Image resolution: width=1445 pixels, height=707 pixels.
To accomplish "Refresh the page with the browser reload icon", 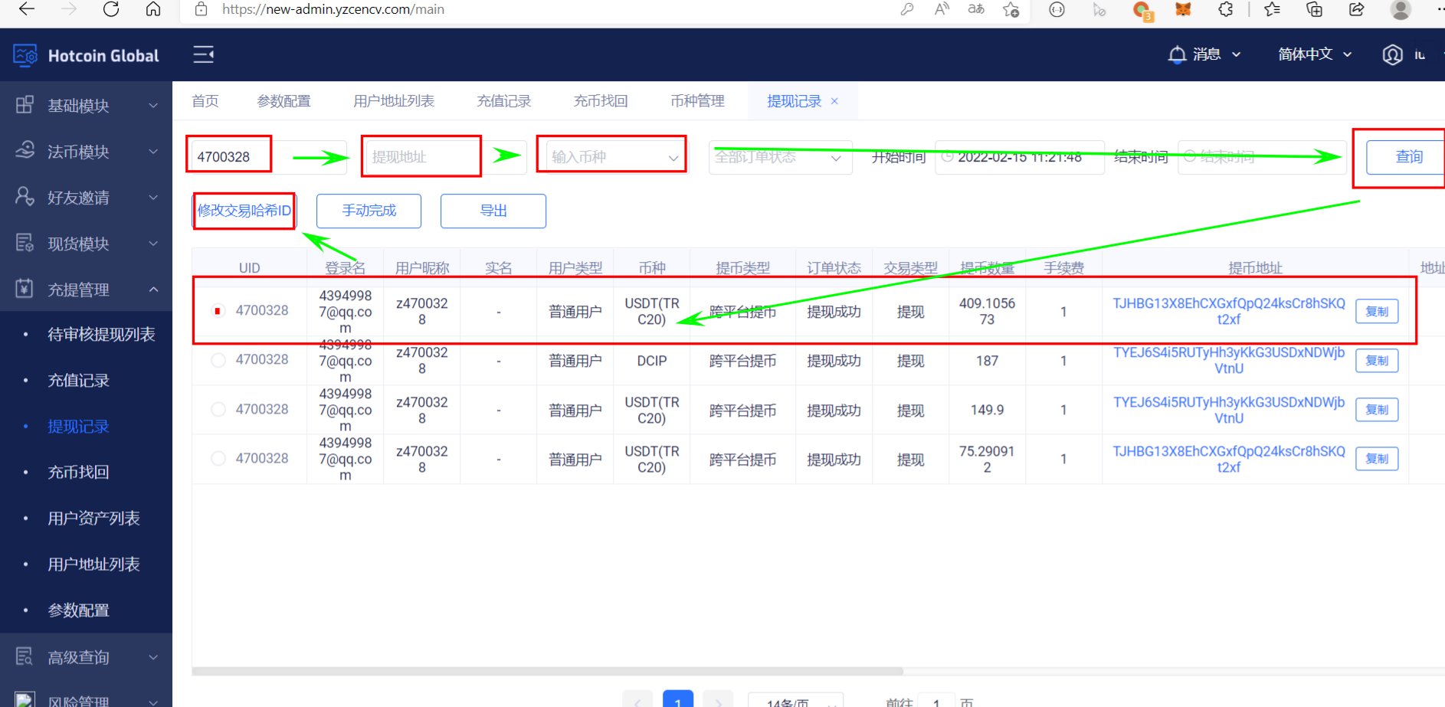I will pos(111,9).
